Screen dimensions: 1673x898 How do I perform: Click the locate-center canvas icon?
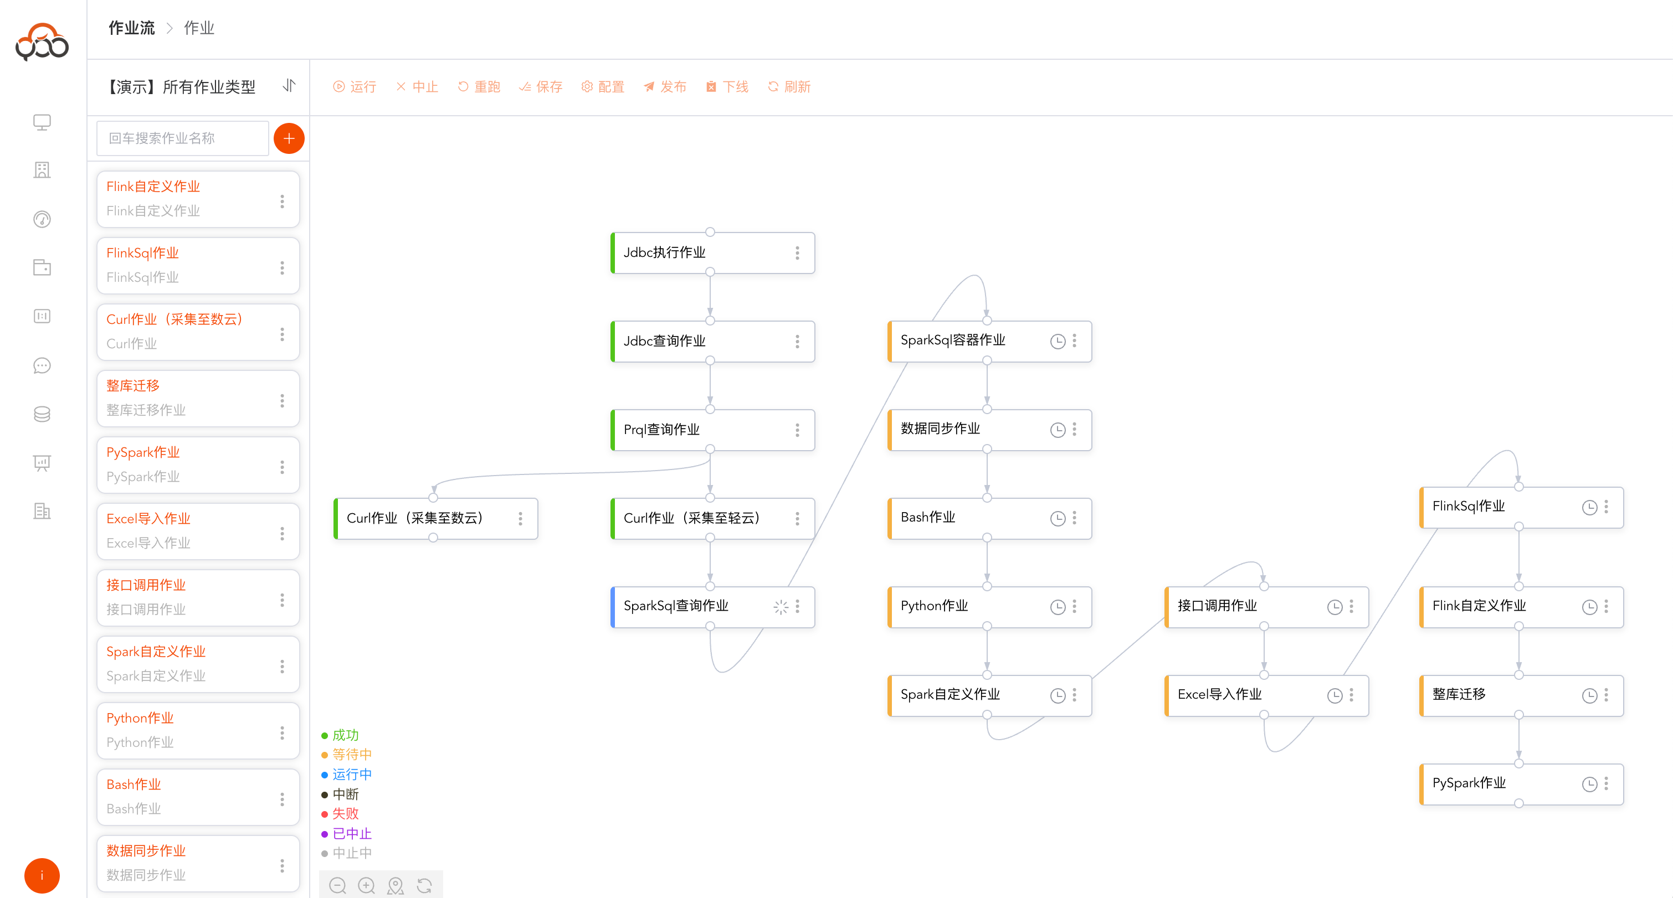pyautogui.click(x=396, y=885)
